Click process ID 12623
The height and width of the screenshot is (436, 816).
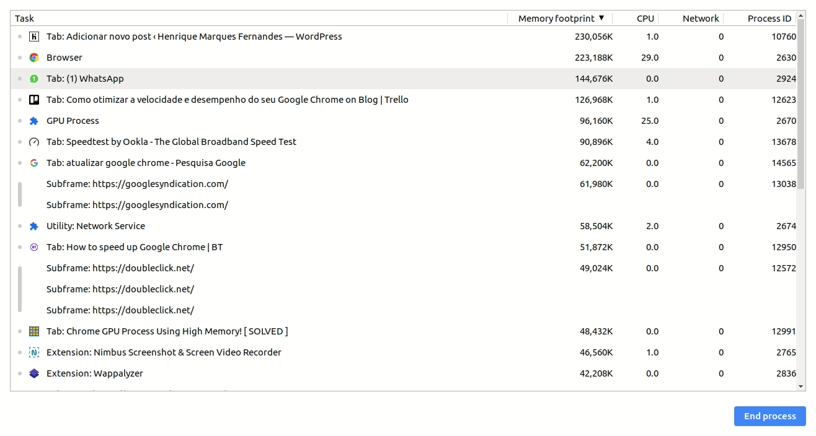pyautogui.click(x=784, y=100)
